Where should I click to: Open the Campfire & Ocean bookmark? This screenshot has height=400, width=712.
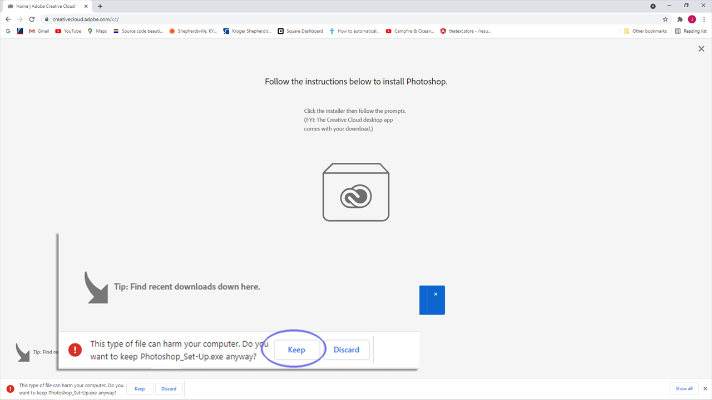tap(410, 31)
